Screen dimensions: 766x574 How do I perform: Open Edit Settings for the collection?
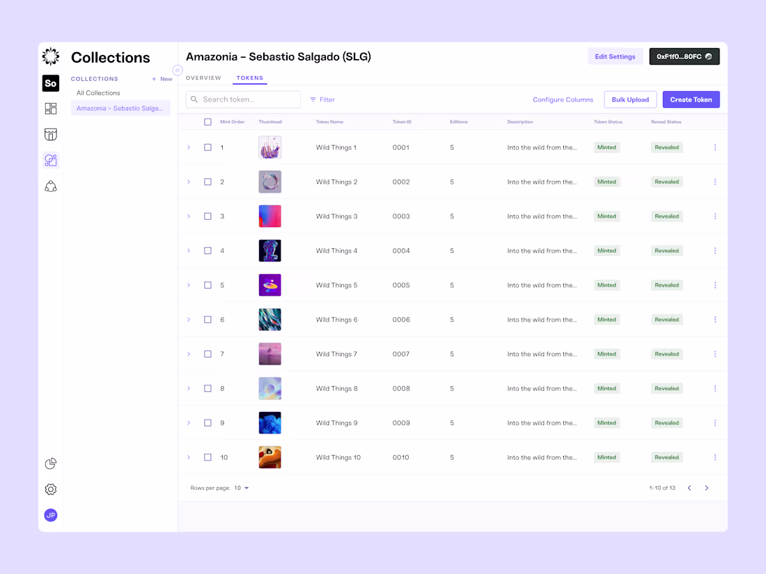(615, 56)
